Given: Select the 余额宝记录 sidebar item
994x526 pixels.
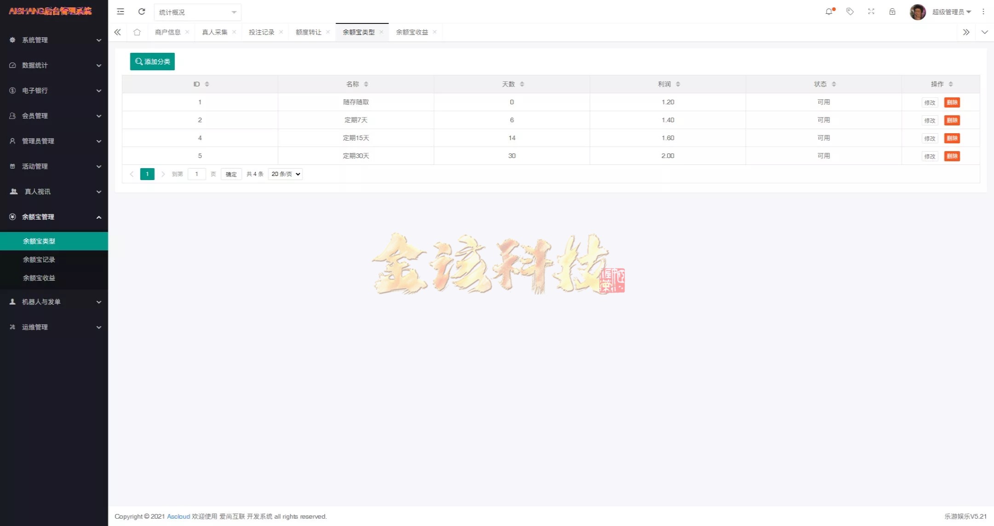Looking at the screenshot, I should [x=39, y=259].
